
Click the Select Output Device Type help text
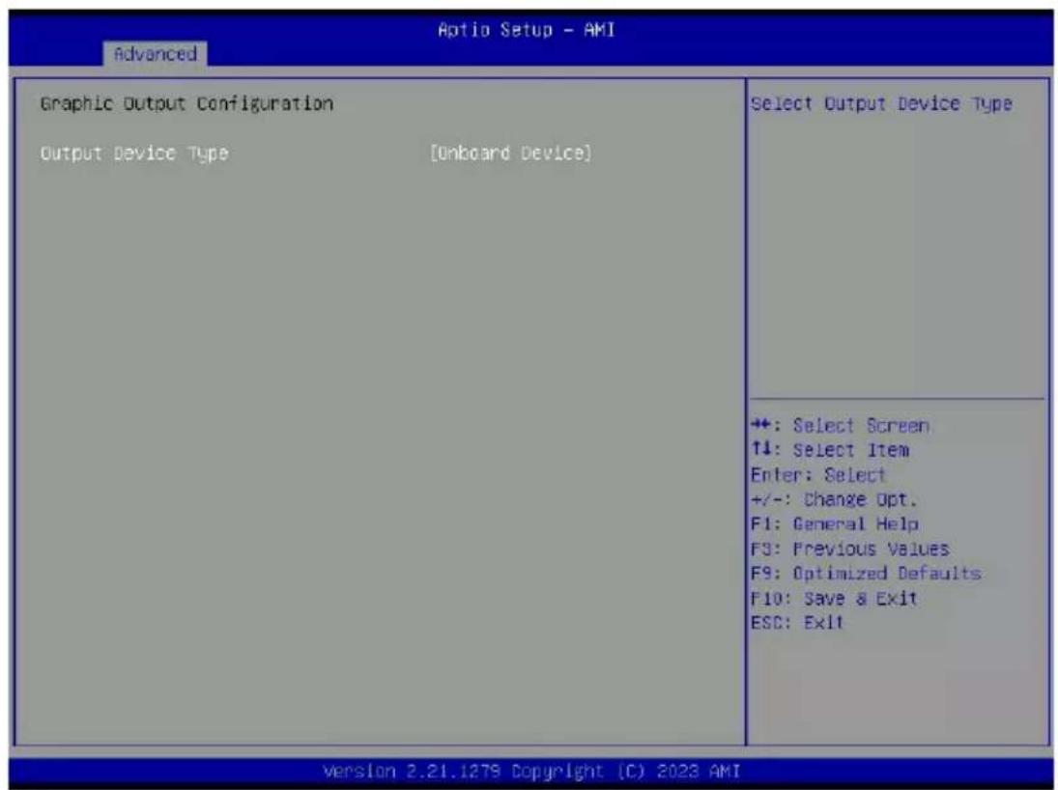click(x=881, y=104)
